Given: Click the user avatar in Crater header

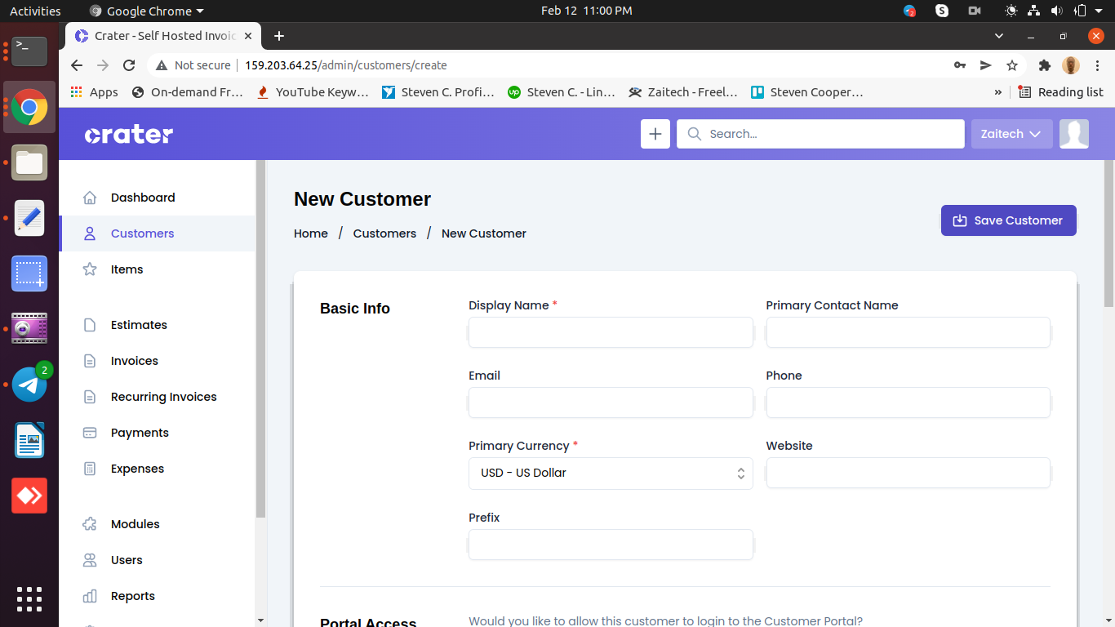Looking at the screenshot, I should (1074, 134).
